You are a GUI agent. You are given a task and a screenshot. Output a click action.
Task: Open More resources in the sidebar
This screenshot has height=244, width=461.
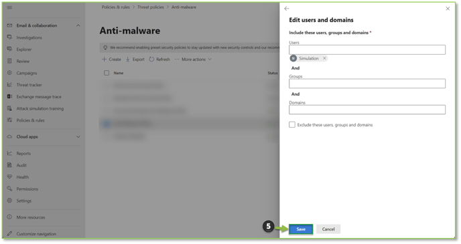(x=31, y=217)
